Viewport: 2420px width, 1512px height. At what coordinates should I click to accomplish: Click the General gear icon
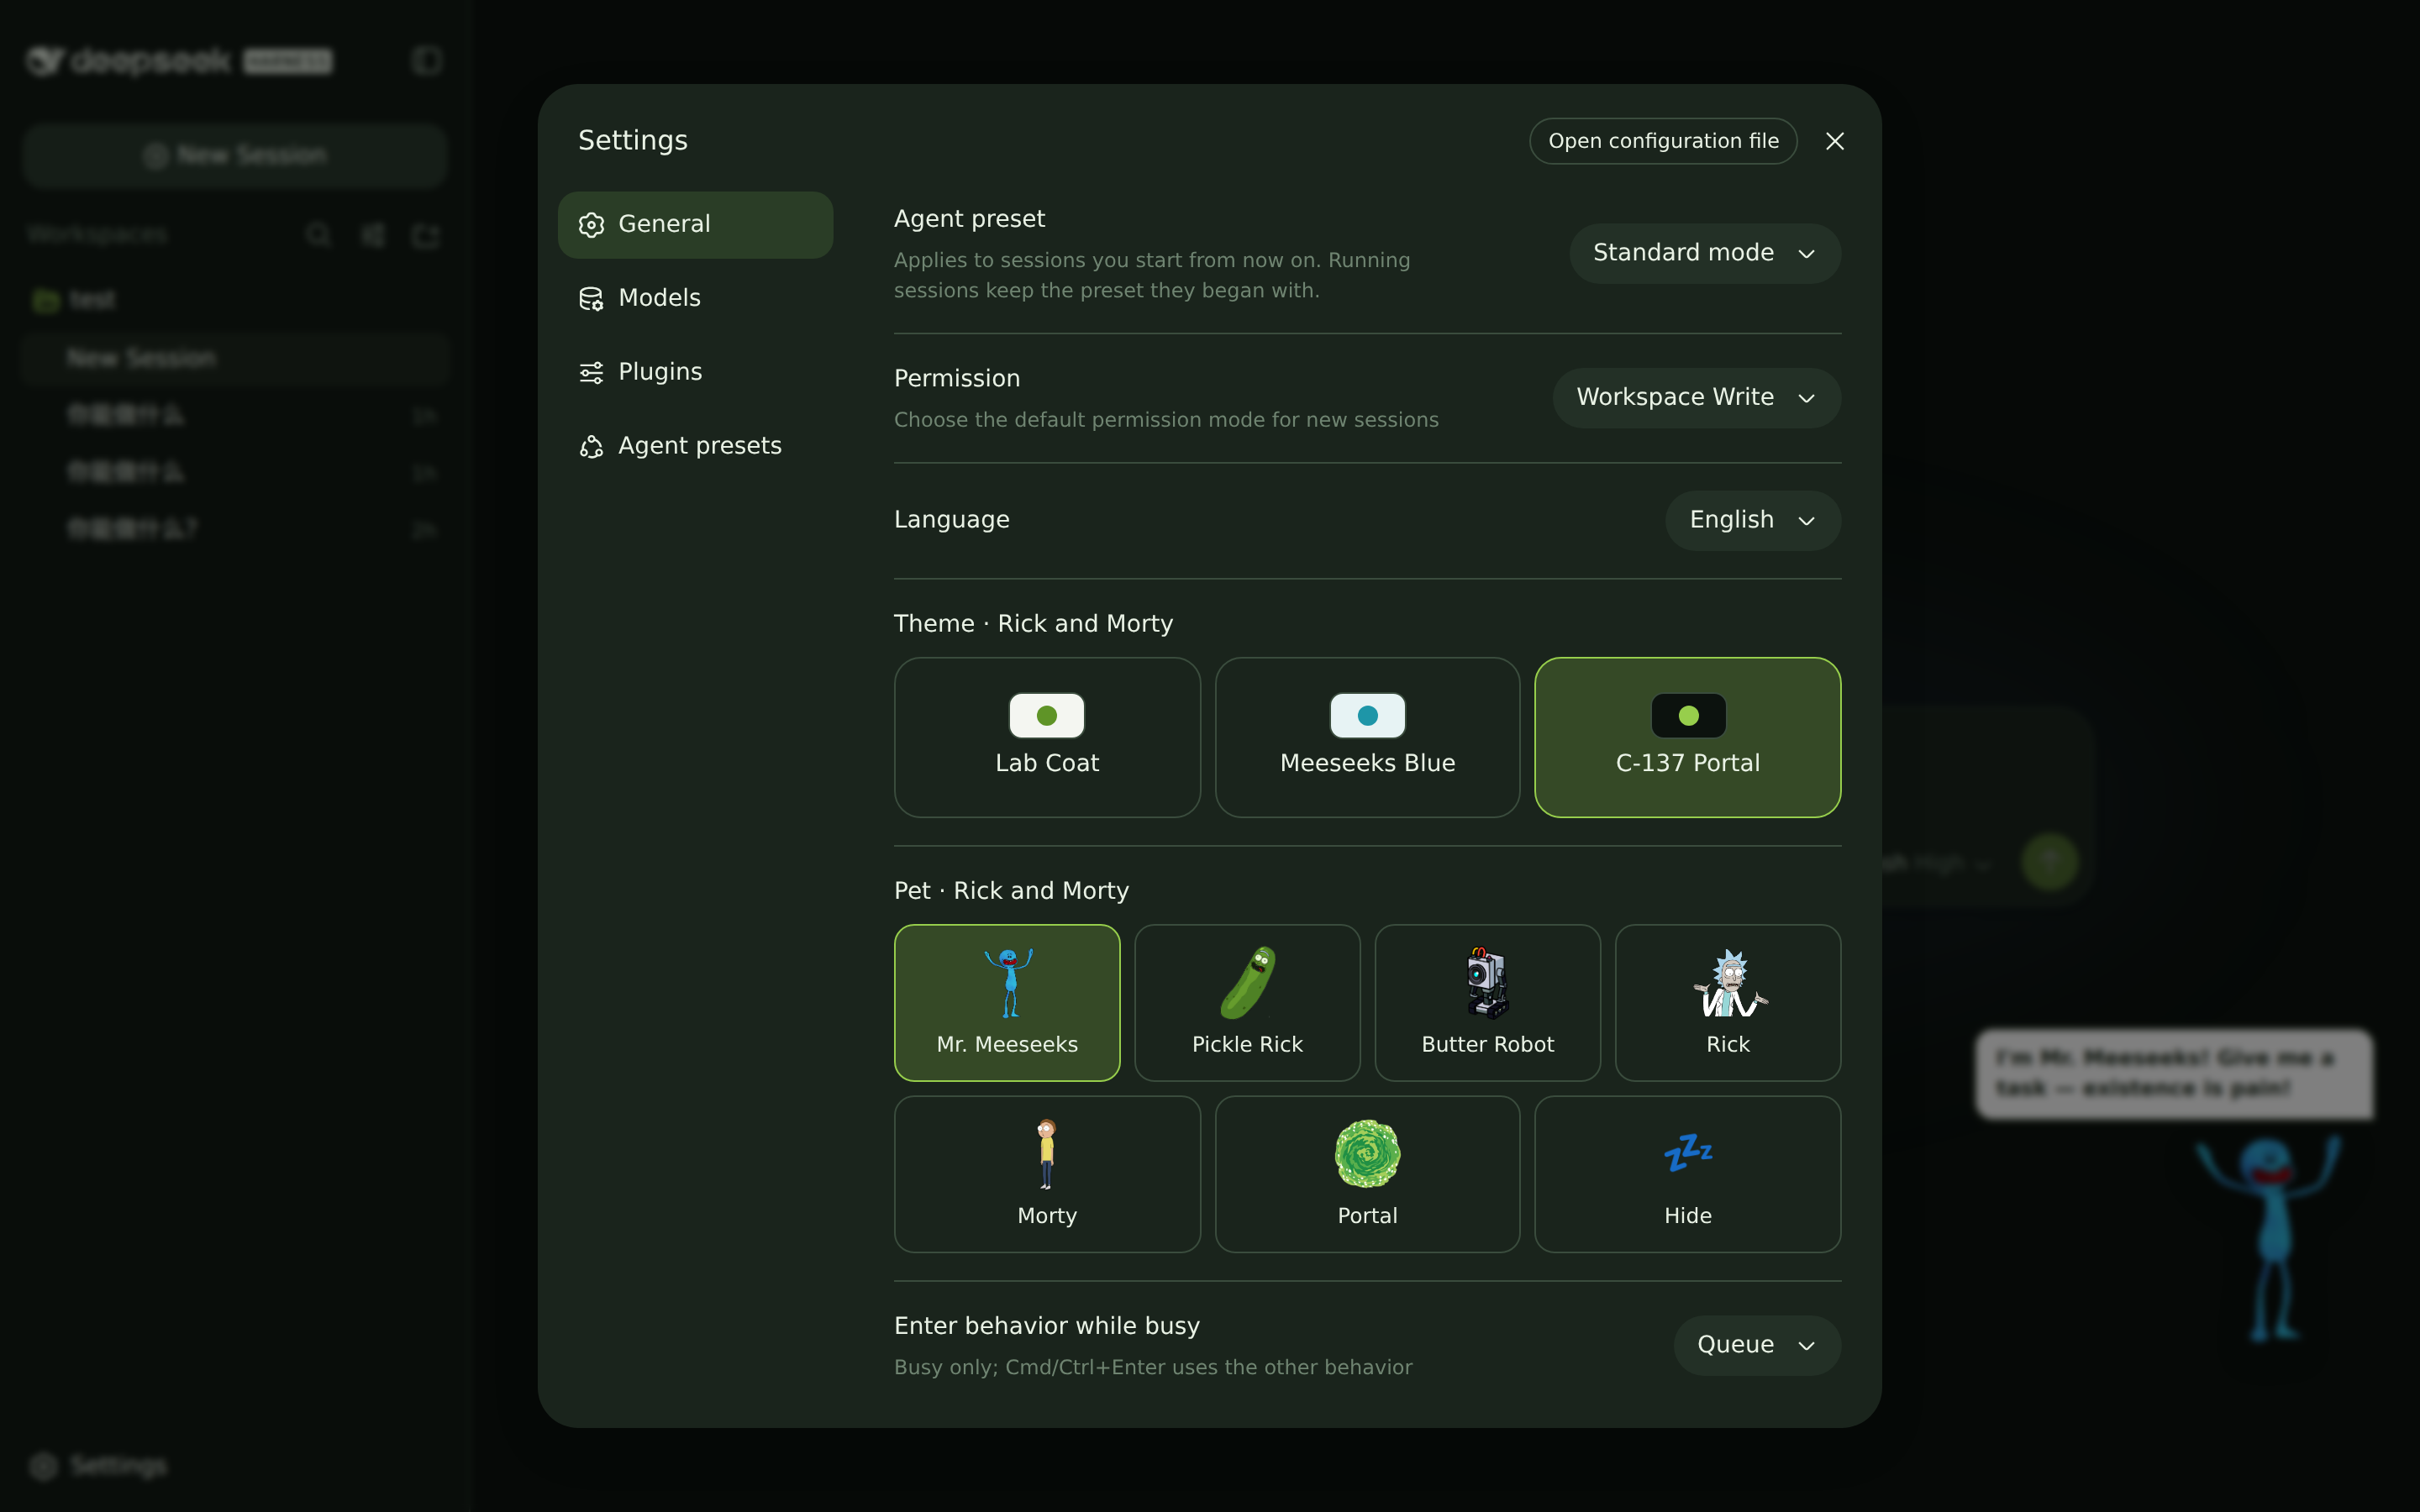591,225
